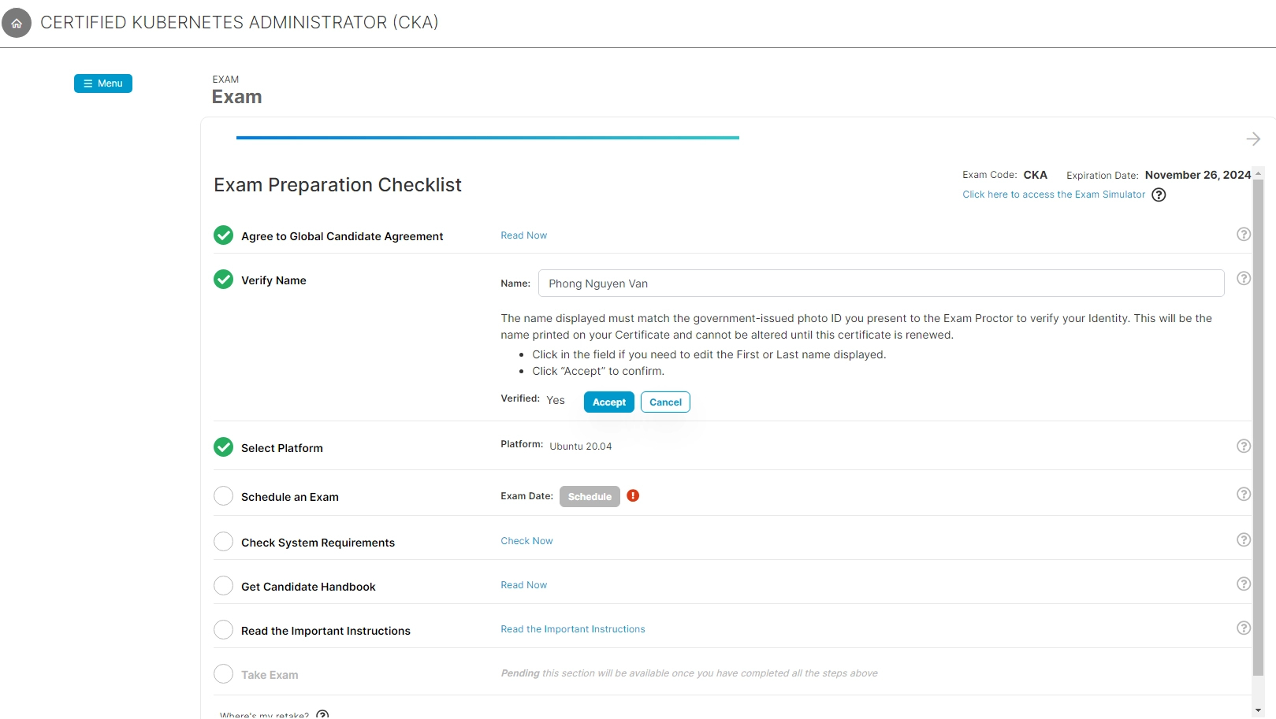Open help icon for Check System Requirements row
Viewport: 1276px width, 719px height.
[1243, 540]
